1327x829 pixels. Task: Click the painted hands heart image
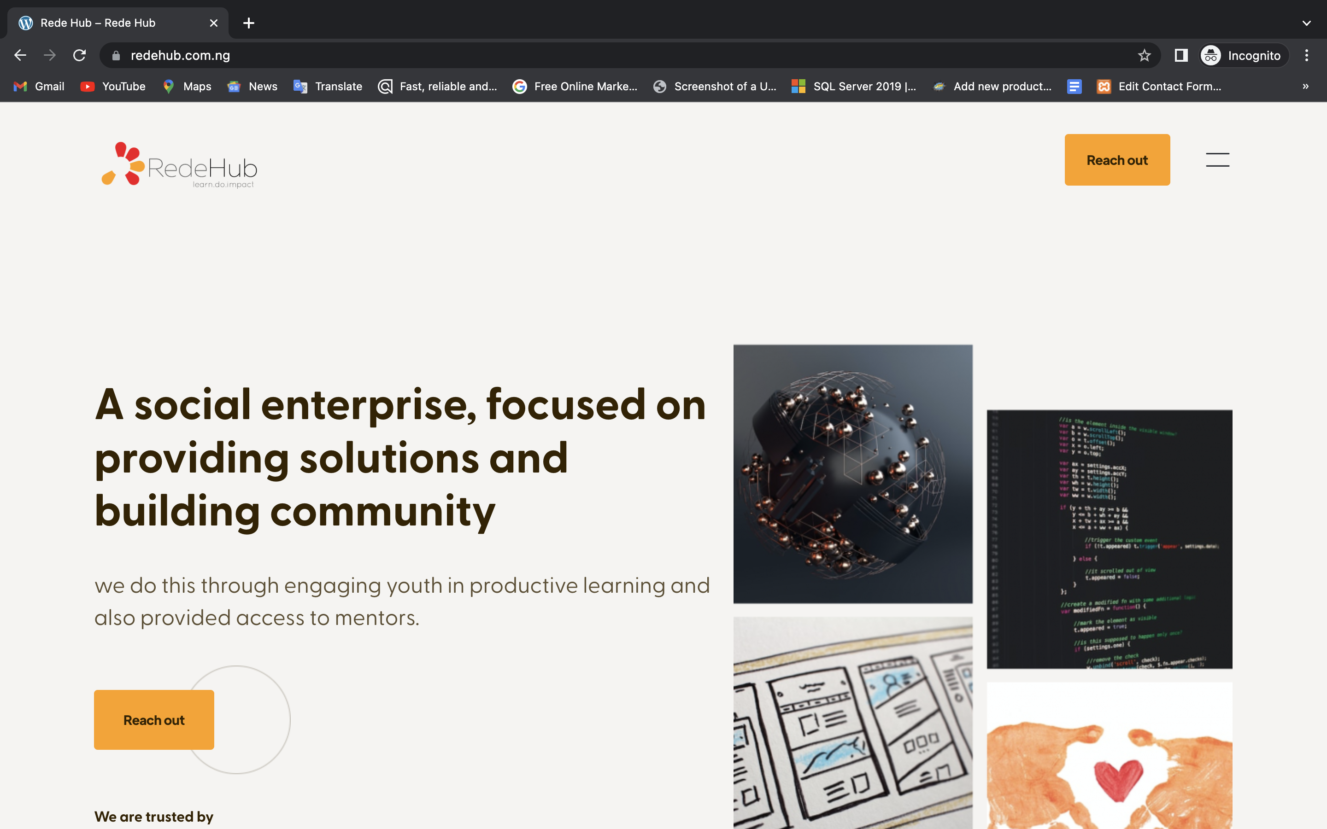pyautogui.click(x=1110, y=755)
